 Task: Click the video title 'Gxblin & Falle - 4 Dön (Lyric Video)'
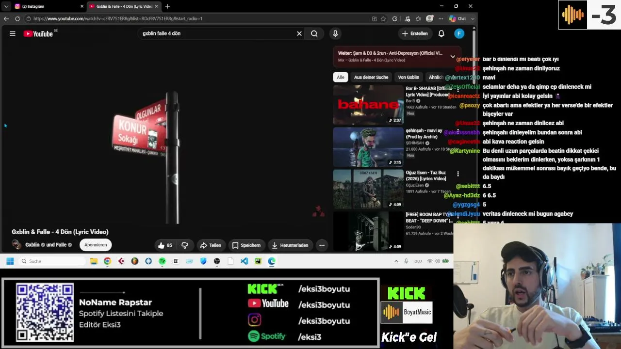click(x=60, y=232)
